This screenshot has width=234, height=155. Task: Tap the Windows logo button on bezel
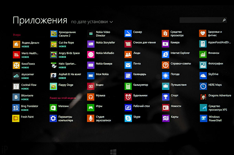113,152
